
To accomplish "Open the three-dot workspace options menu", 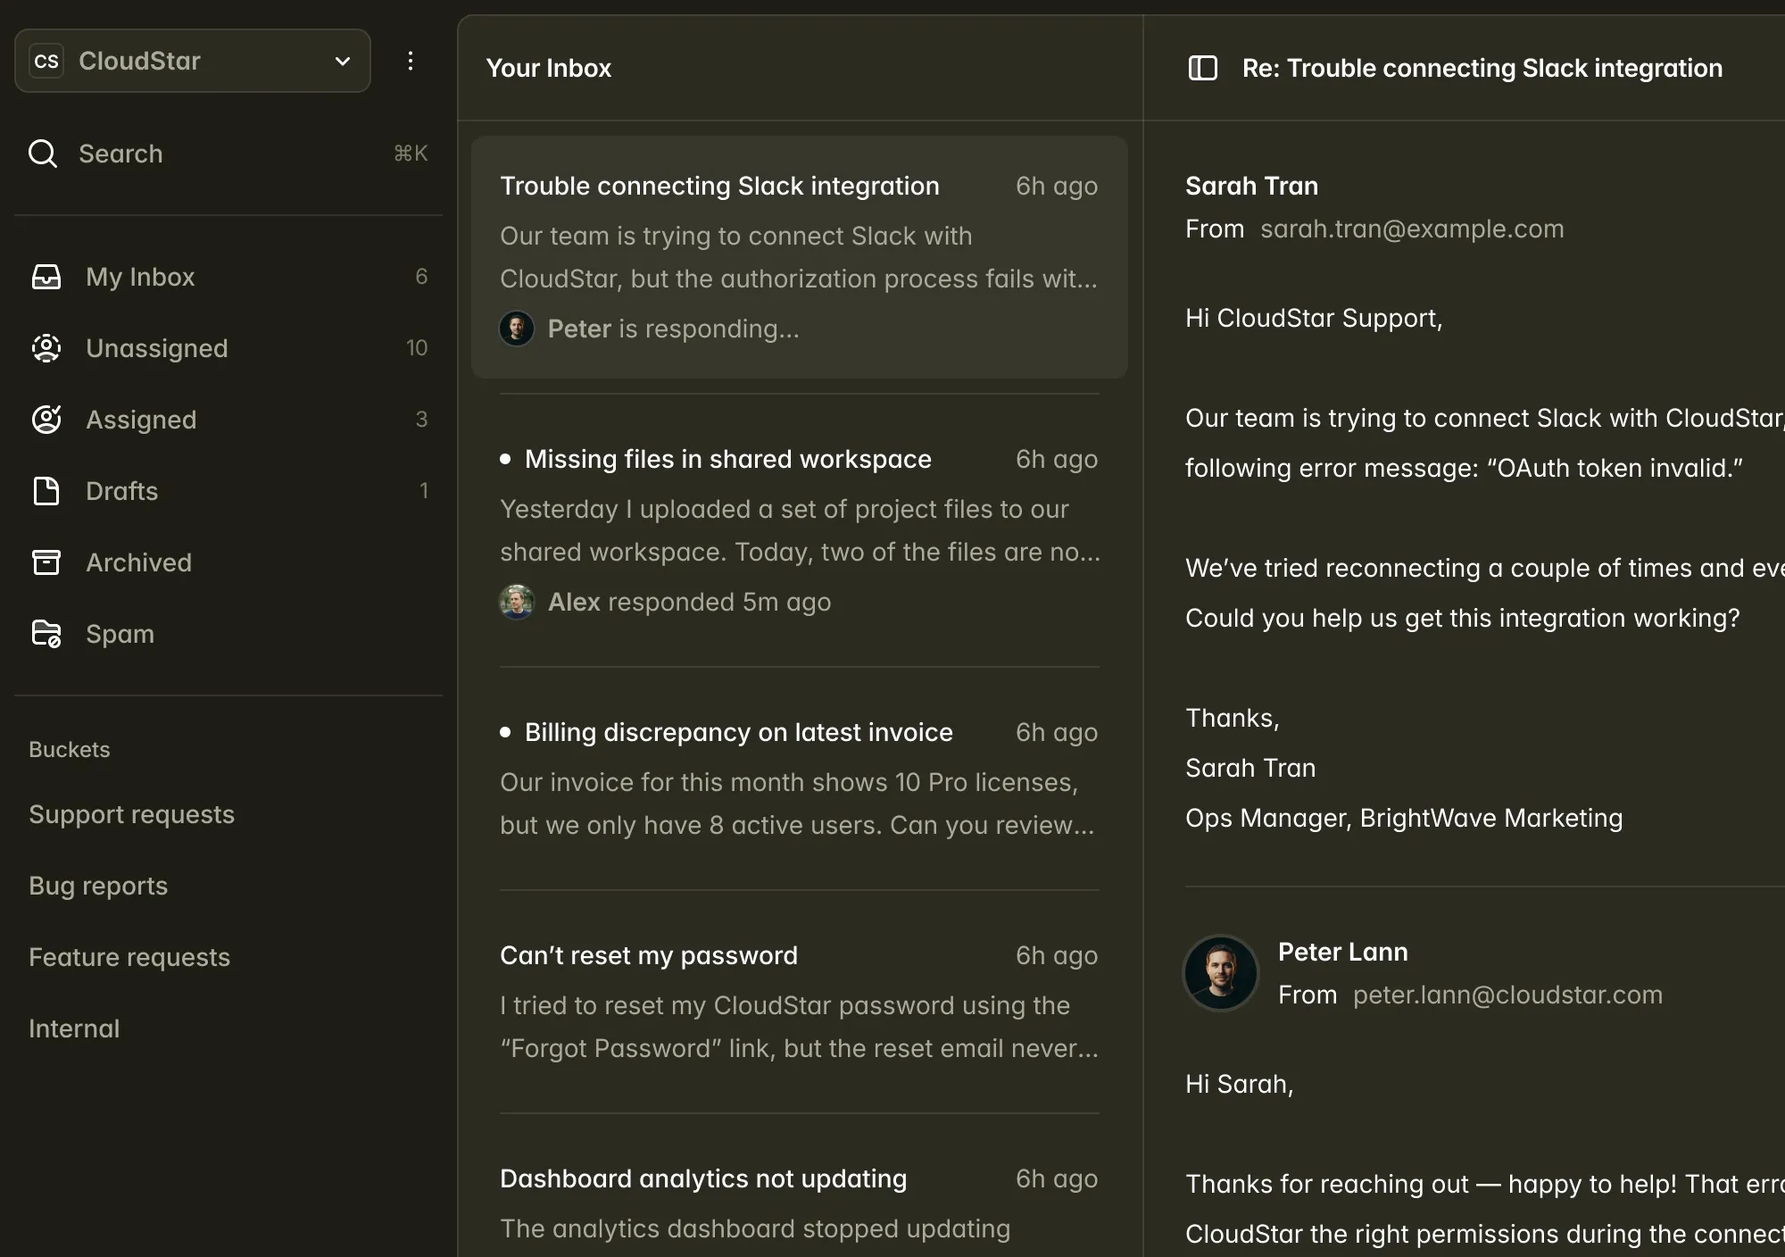I will [411, 61].
